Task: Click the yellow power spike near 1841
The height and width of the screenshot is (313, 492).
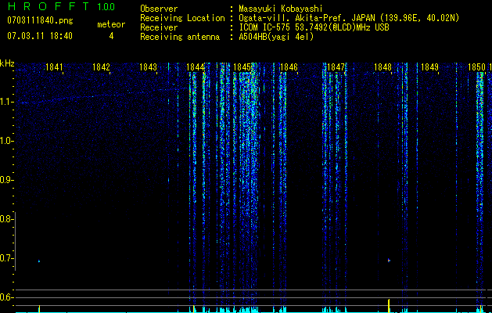Action: (x=39, y=309)
